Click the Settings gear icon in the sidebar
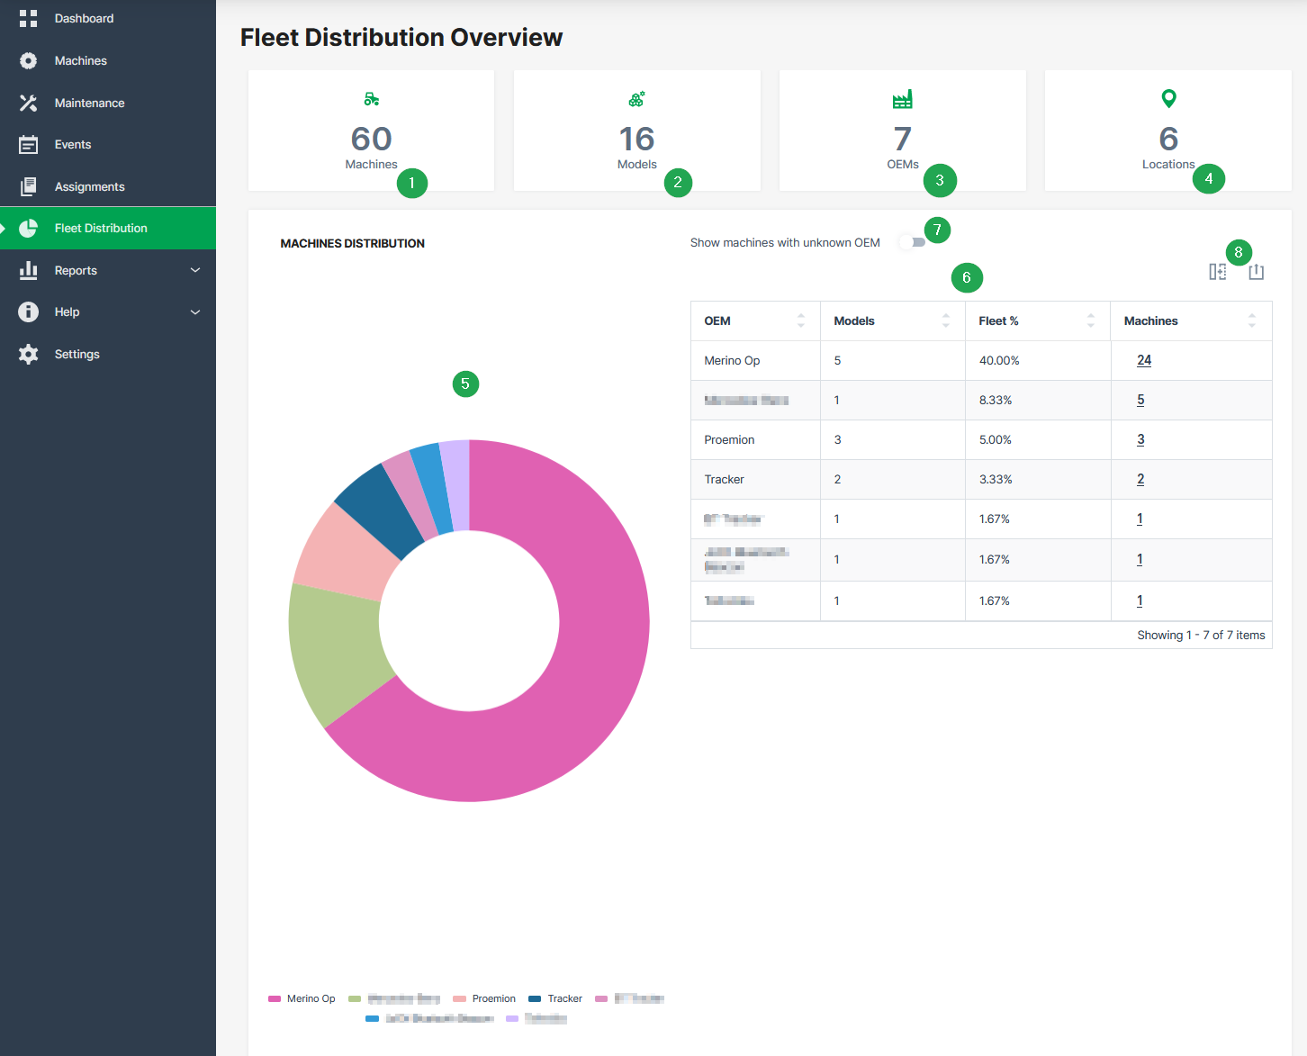Screen dimensions: 1307x1056 coord(28,355)
